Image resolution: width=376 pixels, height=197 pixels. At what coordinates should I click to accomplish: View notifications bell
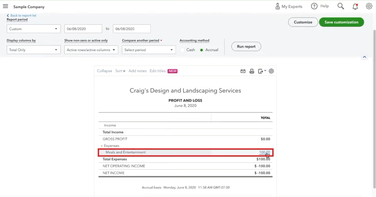355,6
